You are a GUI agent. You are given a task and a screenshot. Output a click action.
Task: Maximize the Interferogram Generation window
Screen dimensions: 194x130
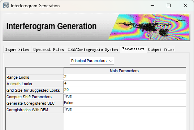(169, 5)
